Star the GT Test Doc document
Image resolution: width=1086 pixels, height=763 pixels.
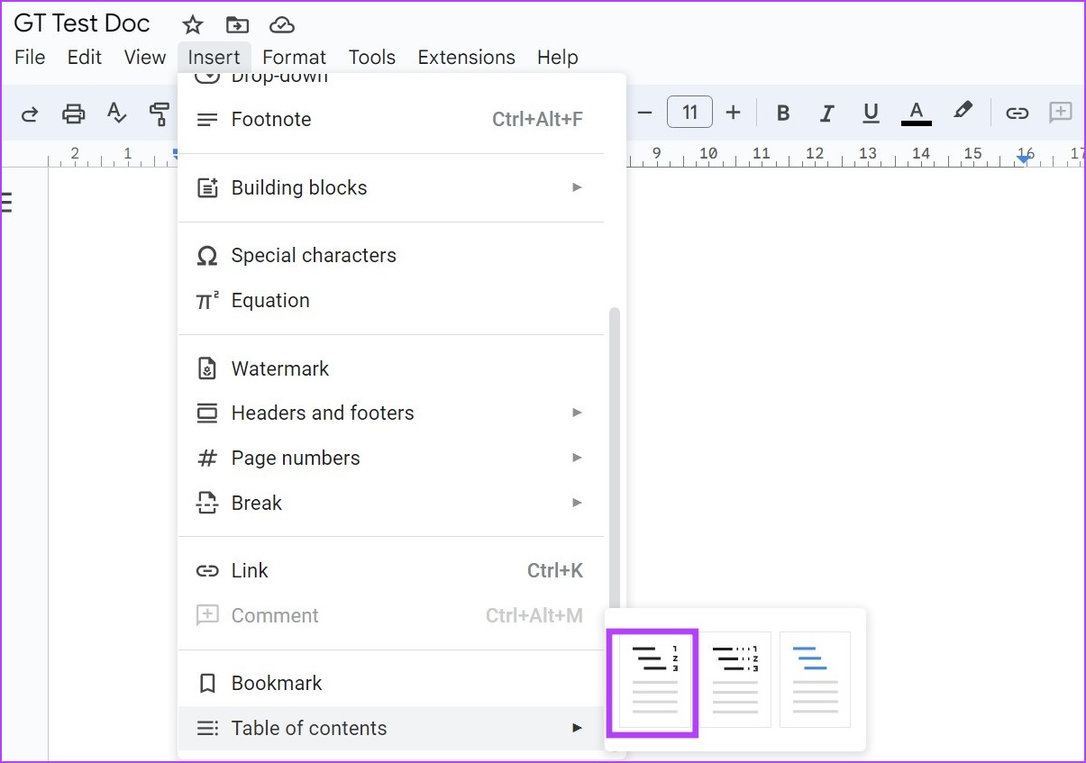tap(192, 24)
